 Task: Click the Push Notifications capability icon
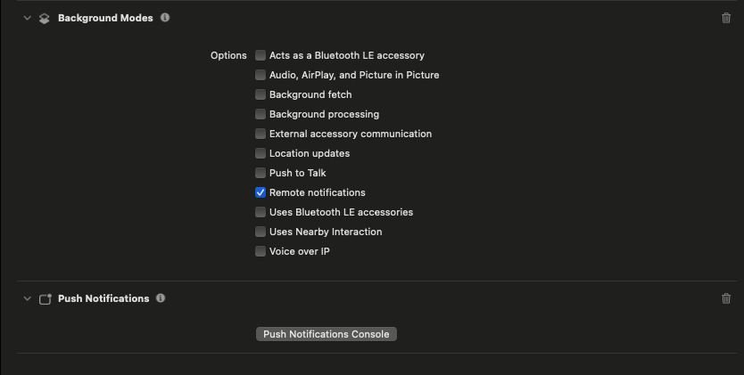tap(45, 299)
